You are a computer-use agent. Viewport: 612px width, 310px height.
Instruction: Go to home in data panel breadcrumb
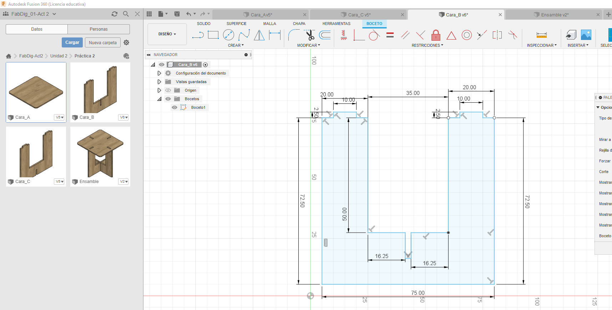(x=9, y=56)
